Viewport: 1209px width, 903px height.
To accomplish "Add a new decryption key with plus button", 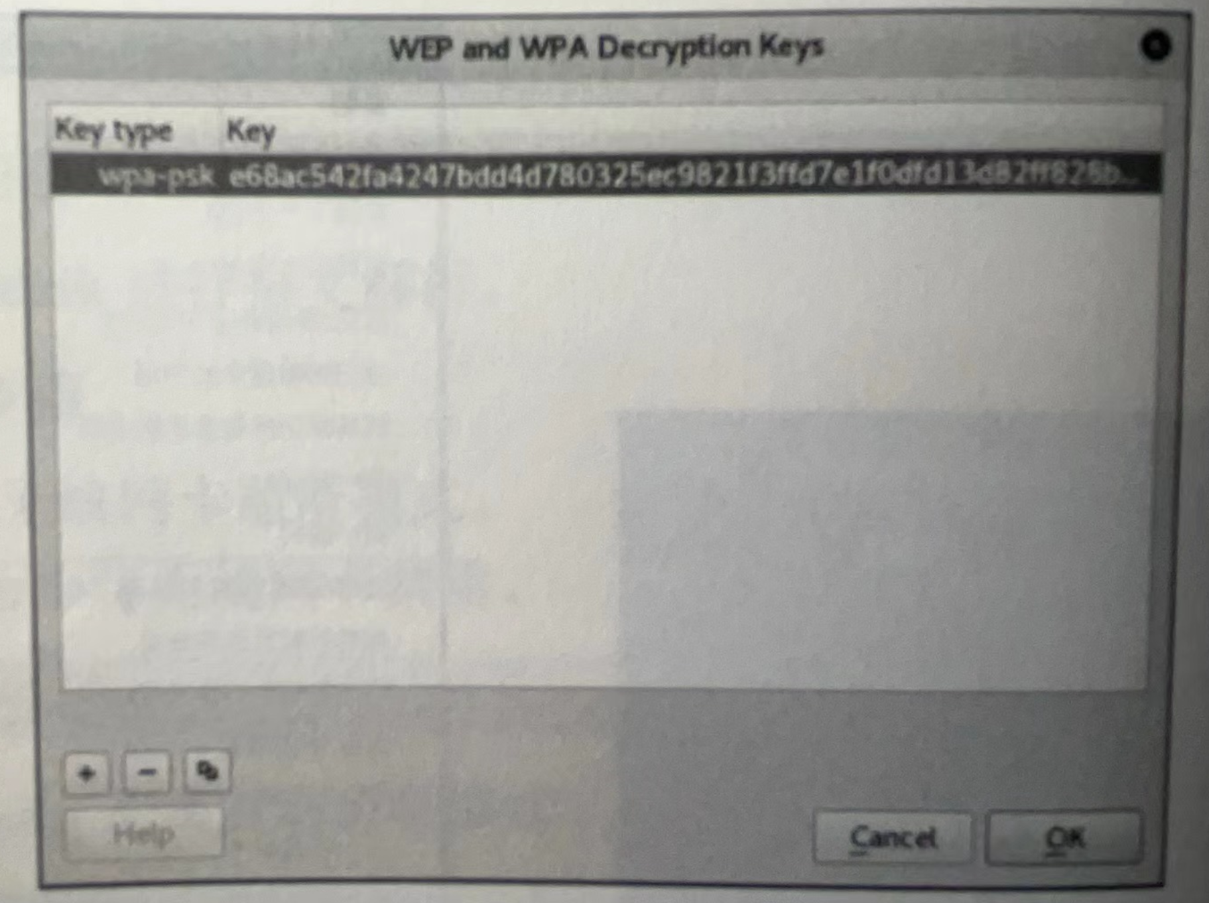I will pyautogui.click(x=87, y=773).
